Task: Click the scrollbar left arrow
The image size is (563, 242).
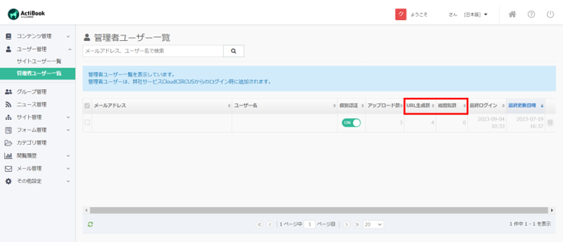Action: [x=86, y=210]
